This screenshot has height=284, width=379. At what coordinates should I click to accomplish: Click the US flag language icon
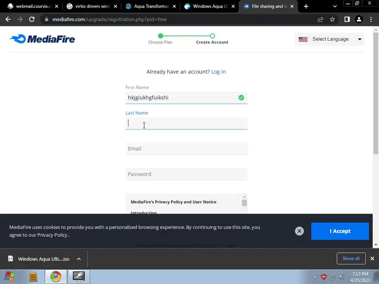(303, 39)
